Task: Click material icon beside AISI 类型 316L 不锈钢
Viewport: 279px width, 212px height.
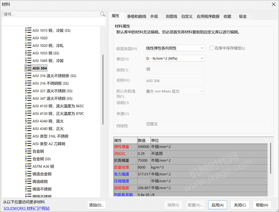Action: click(28, 136)
